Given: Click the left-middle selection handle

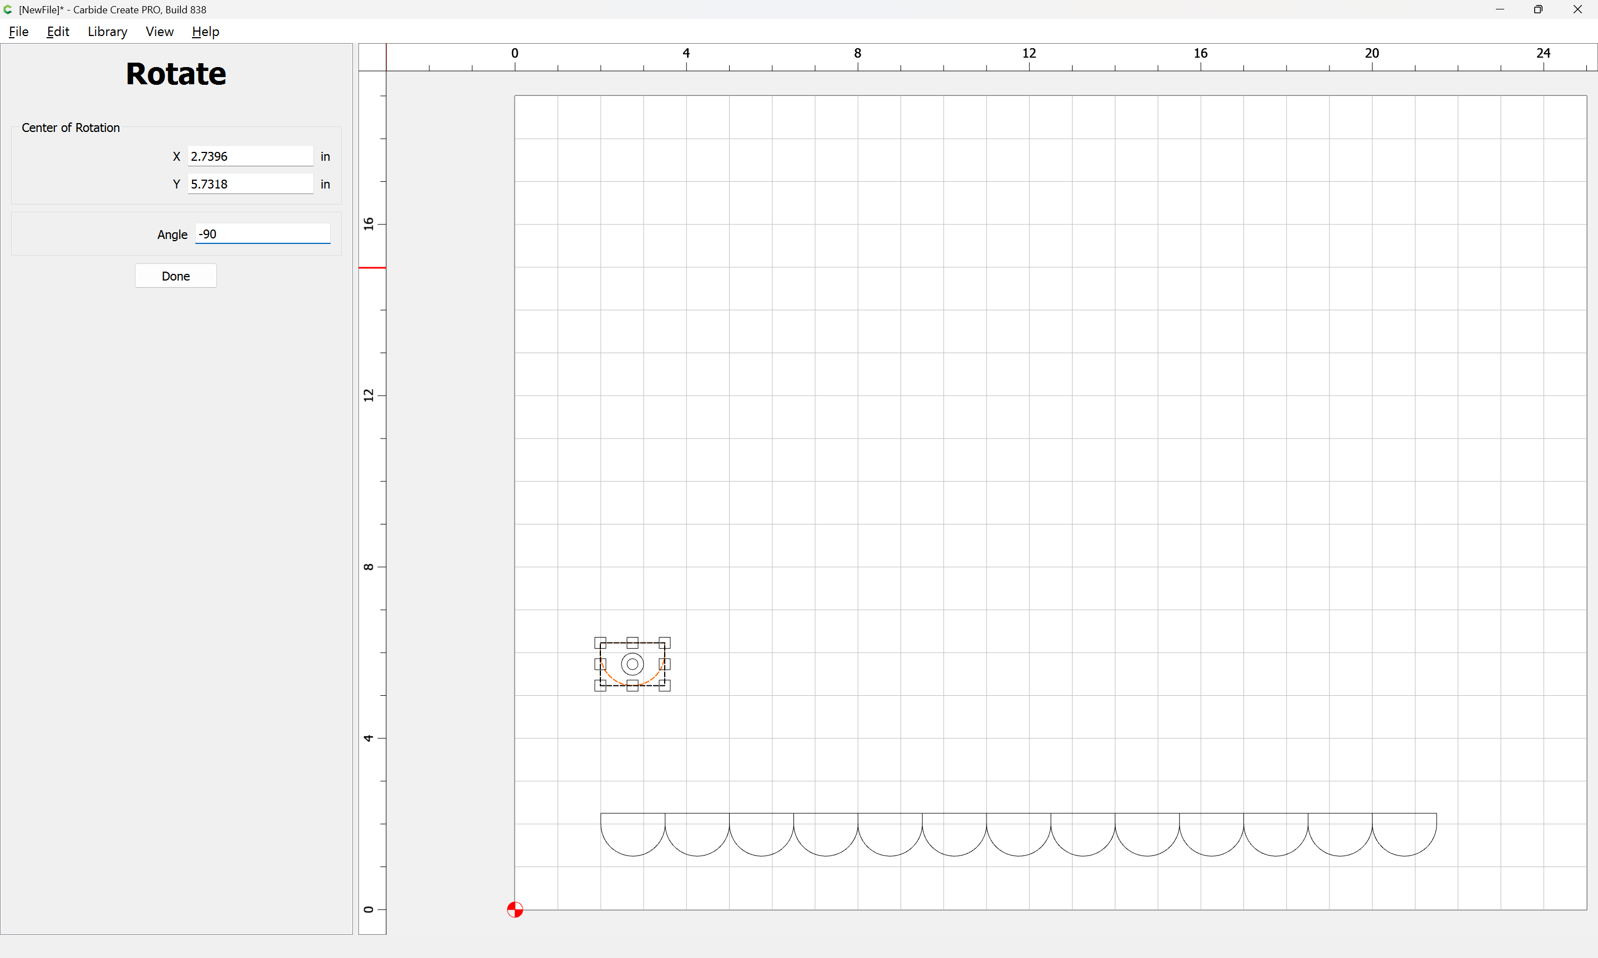Looking at the screenshot, I should point(600,664).
